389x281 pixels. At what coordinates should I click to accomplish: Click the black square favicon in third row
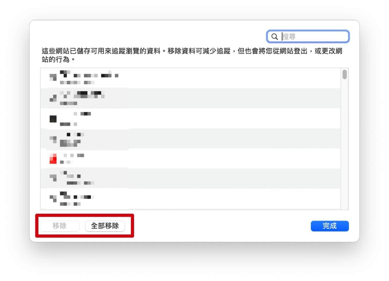coord(53,119)
